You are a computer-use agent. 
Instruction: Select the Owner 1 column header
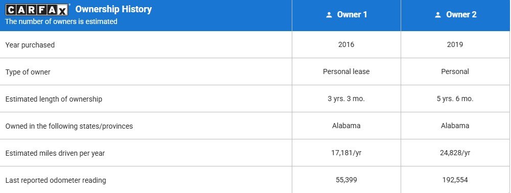pos(346,15)
